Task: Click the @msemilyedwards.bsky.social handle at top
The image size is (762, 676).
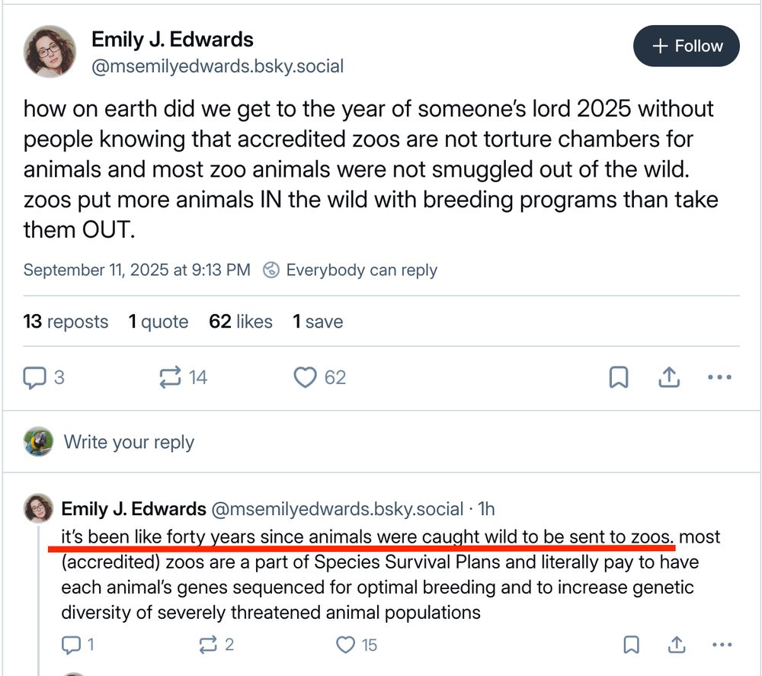Action: click(217, 66)
